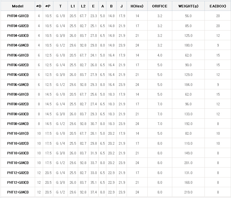Click the weight value 219.0
231x198 pixels.
click(x=188, y=192)
